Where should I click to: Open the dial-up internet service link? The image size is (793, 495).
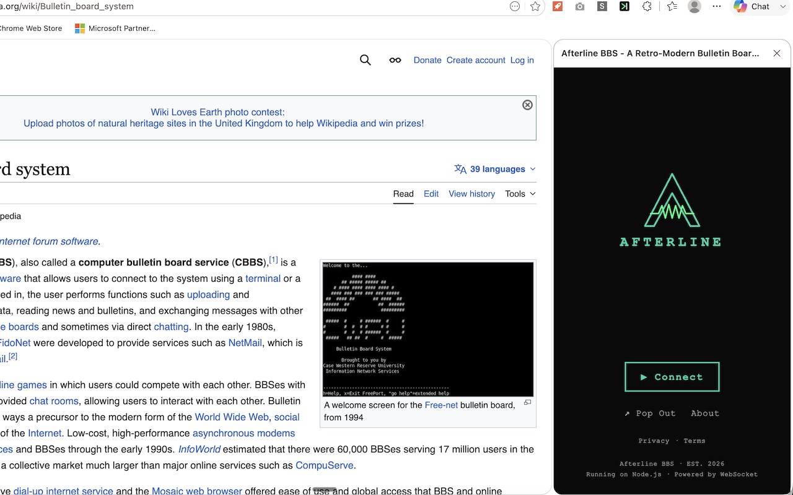click(x=63, y=491)
